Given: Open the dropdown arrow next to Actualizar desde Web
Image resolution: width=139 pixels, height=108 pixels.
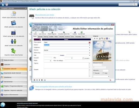Looking at the screenshot, I should click(71, 33).
